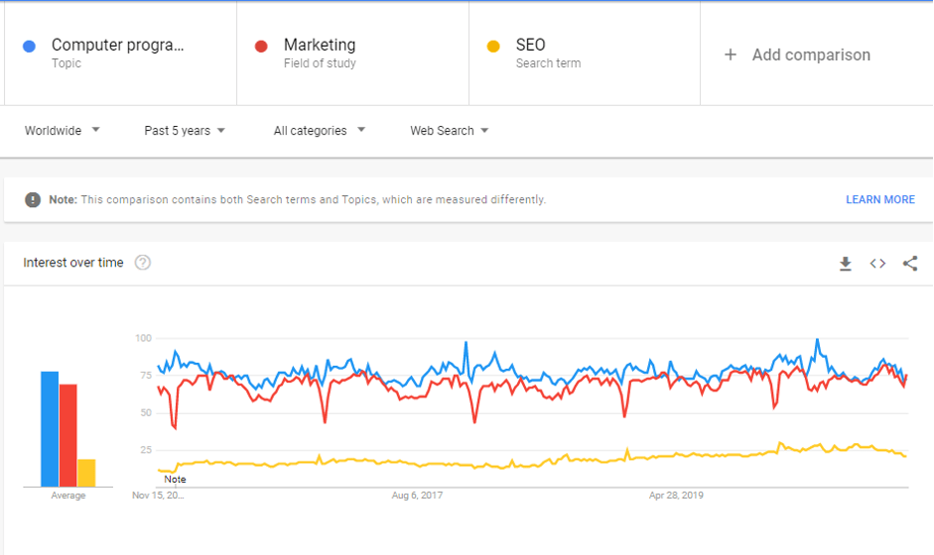Edit the Computer programming topic term
This screenshot has height=555, width=934.
[117, 46]
